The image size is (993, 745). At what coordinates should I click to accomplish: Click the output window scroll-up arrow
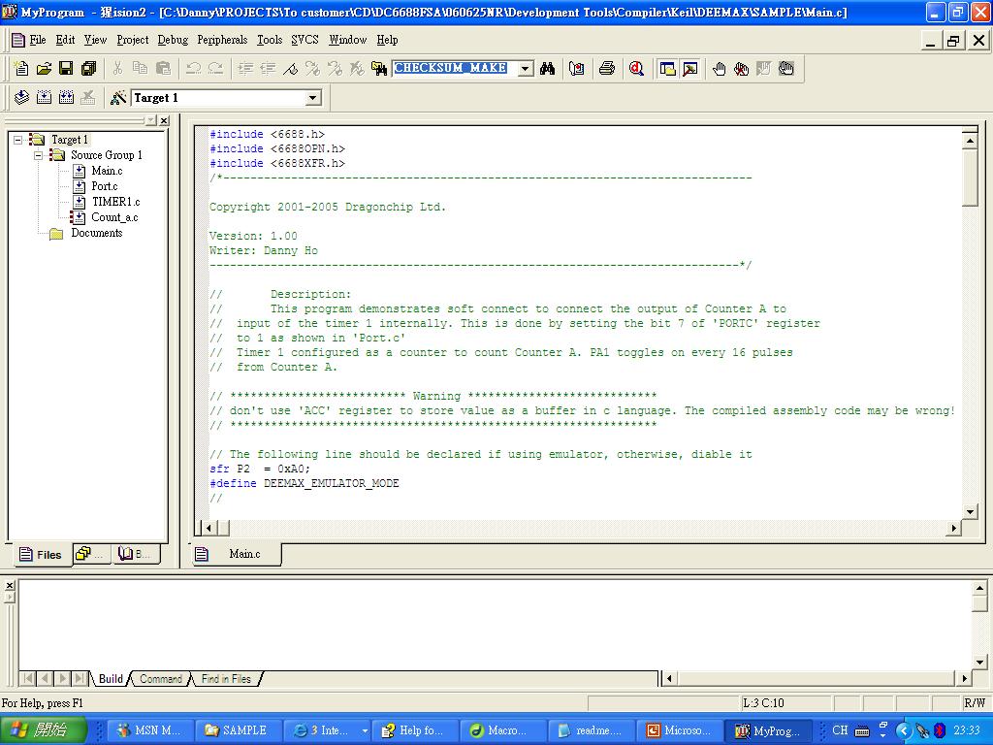(979, 589)
